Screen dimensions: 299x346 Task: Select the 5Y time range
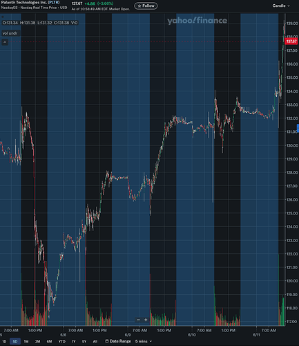coord(84,341)
